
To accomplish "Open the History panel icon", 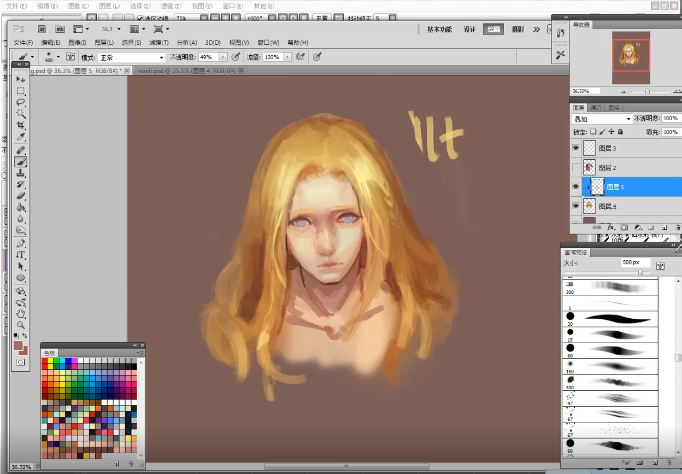I will click(x=560, y=33).
